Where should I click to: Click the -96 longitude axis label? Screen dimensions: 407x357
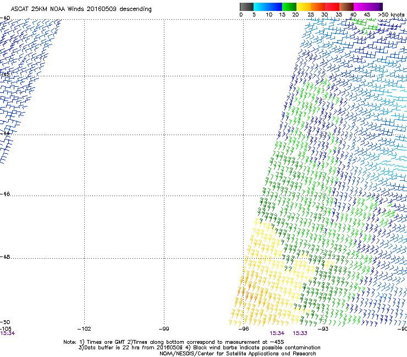(244, 329)
